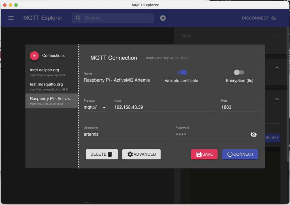The image size is (290, 205).
Task: Select mqtt.eclipse.org connection
Action: pos(52,72)
